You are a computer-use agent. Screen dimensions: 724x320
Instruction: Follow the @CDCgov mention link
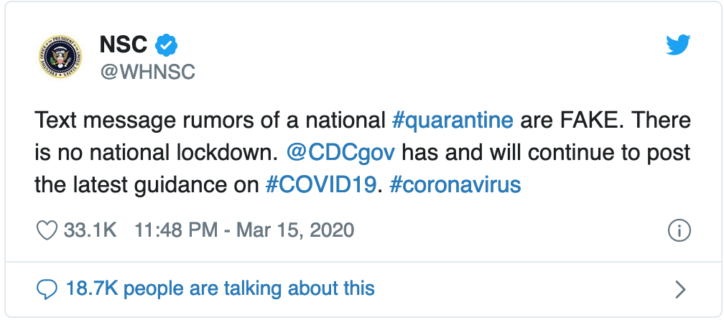point(340,153)
